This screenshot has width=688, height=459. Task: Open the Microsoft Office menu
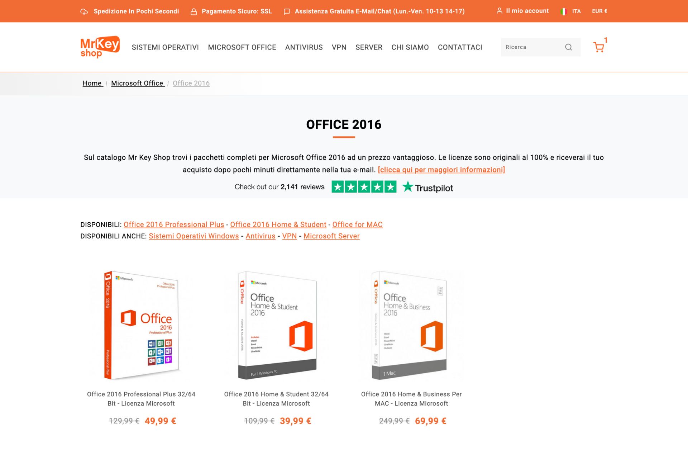[242, 47]
